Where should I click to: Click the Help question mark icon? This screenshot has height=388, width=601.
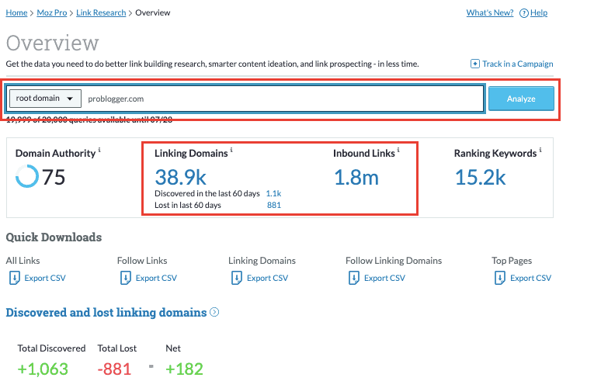[x=524, y=13]
